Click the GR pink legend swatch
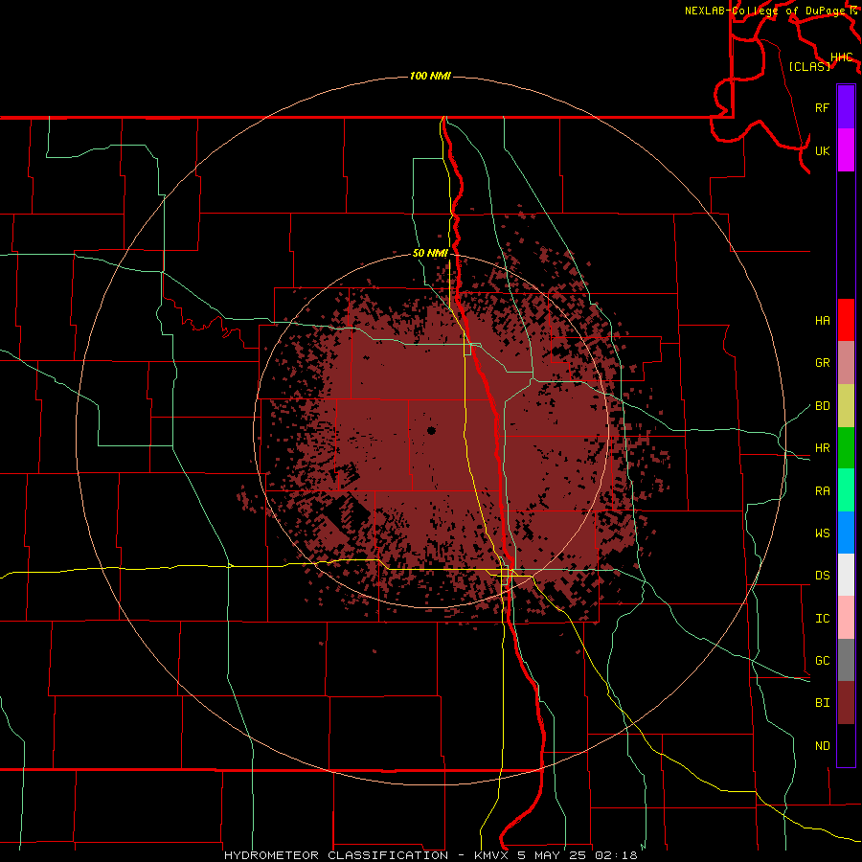Image resolution: width=862 pixels, height=862 pixels. pyautogui.click(x=846, y=363)
